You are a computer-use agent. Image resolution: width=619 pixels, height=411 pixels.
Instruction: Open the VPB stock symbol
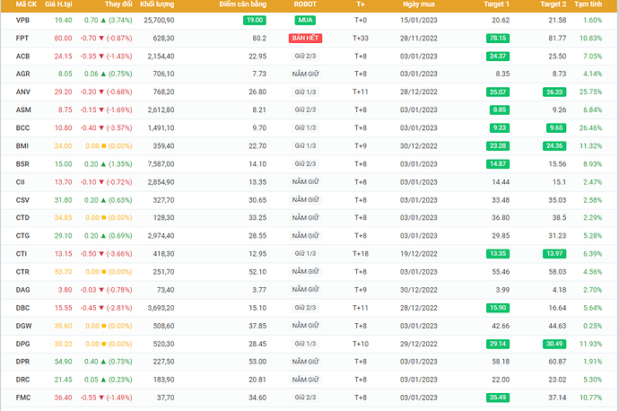(x=22, y=20)
